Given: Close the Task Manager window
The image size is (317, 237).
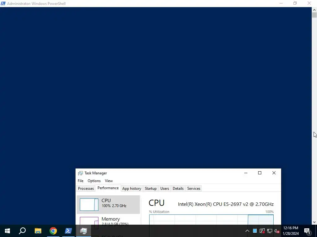Looking at the screenshot, I should [x=274, y=173].
